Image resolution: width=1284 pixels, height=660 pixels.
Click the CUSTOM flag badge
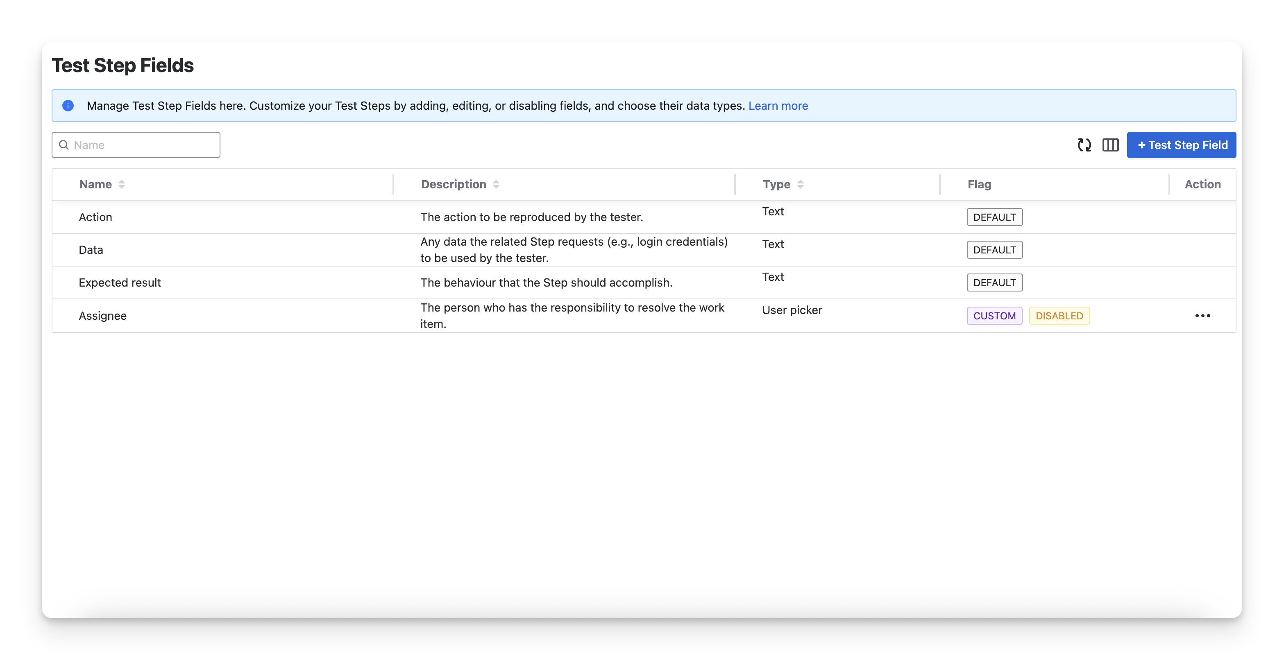[994, 316]
